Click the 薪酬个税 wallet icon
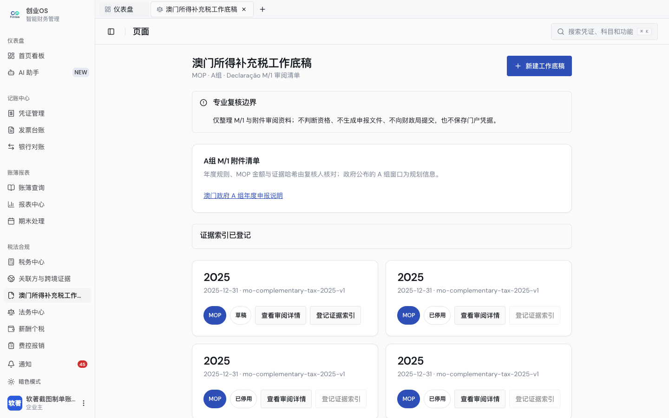Viewport: 669px width, 418px height. (x=11, y=329)
